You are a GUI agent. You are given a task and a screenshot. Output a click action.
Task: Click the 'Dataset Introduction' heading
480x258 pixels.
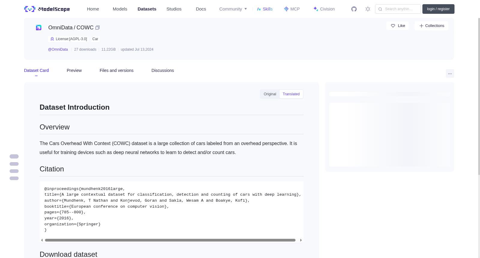coord(75,107)
